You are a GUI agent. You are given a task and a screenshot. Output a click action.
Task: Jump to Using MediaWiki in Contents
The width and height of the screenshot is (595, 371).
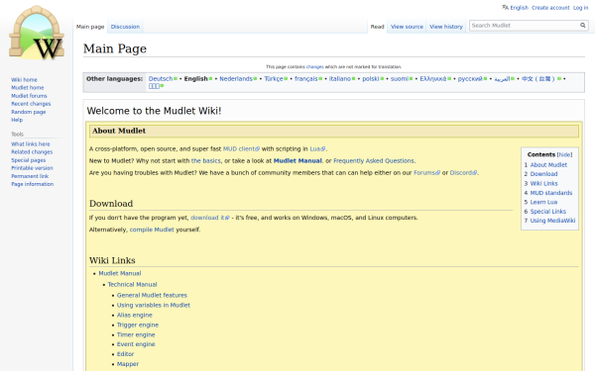(552, 221)
